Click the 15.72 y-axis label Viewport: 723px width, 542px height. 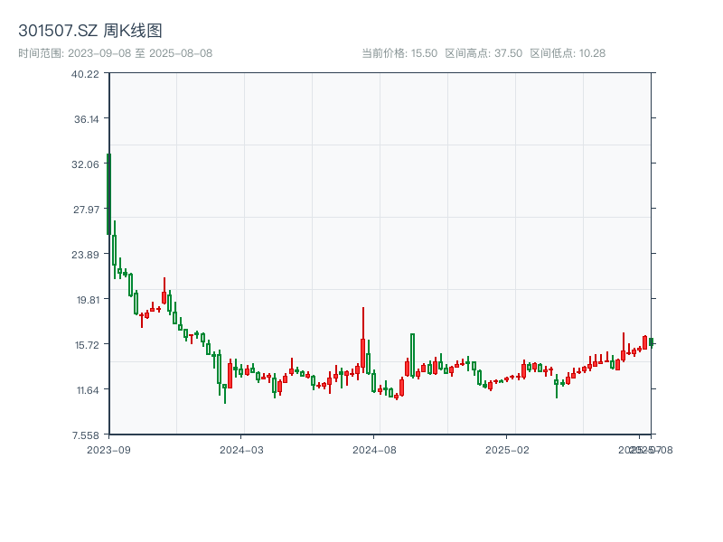tap(86, 345)
